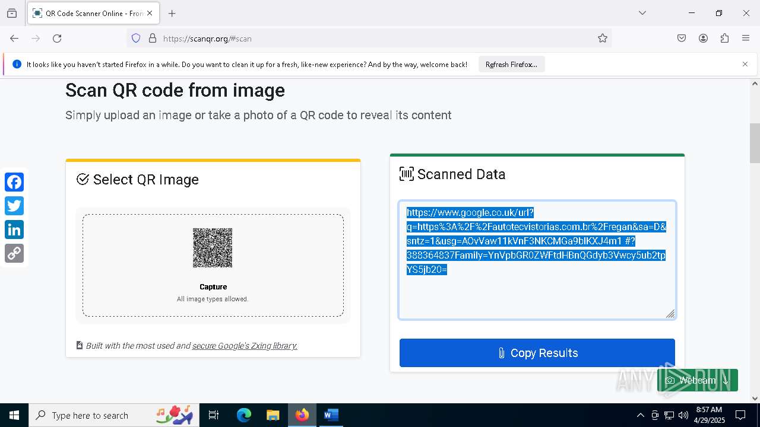Screen dimensions: 760x427
Task: Open File Explorer from taskbar
Action: [x=273, y=415]
